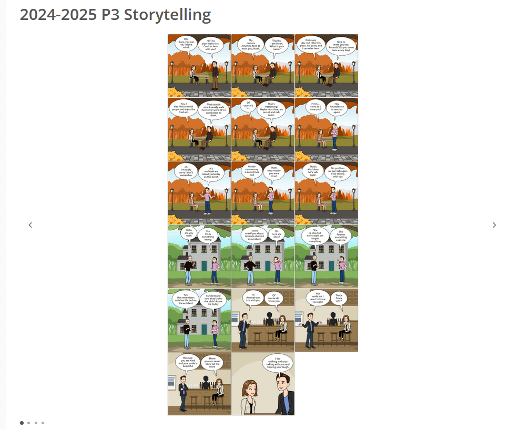This screenshot has height=429, width=519.
Task: Select the 'She forgets everything even me' panel
Action: click(x=327, y=256)
